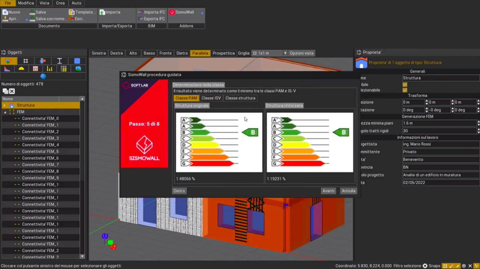The height and width of the screenshot is (269, 480).
Task: Switch to the Fronte view
Action: (x=165, y=53)
